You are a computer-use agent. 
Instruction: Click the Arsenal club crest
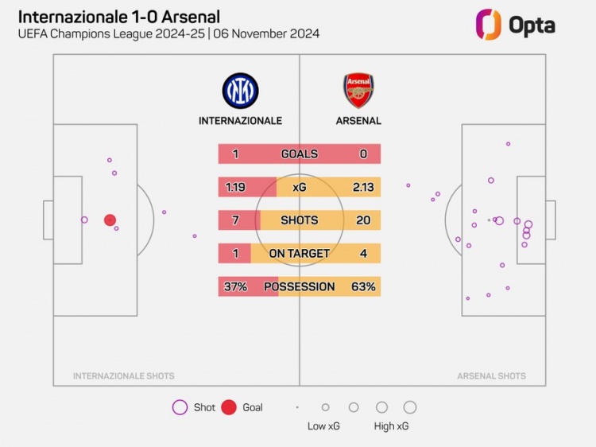click(x=358, y=91)
